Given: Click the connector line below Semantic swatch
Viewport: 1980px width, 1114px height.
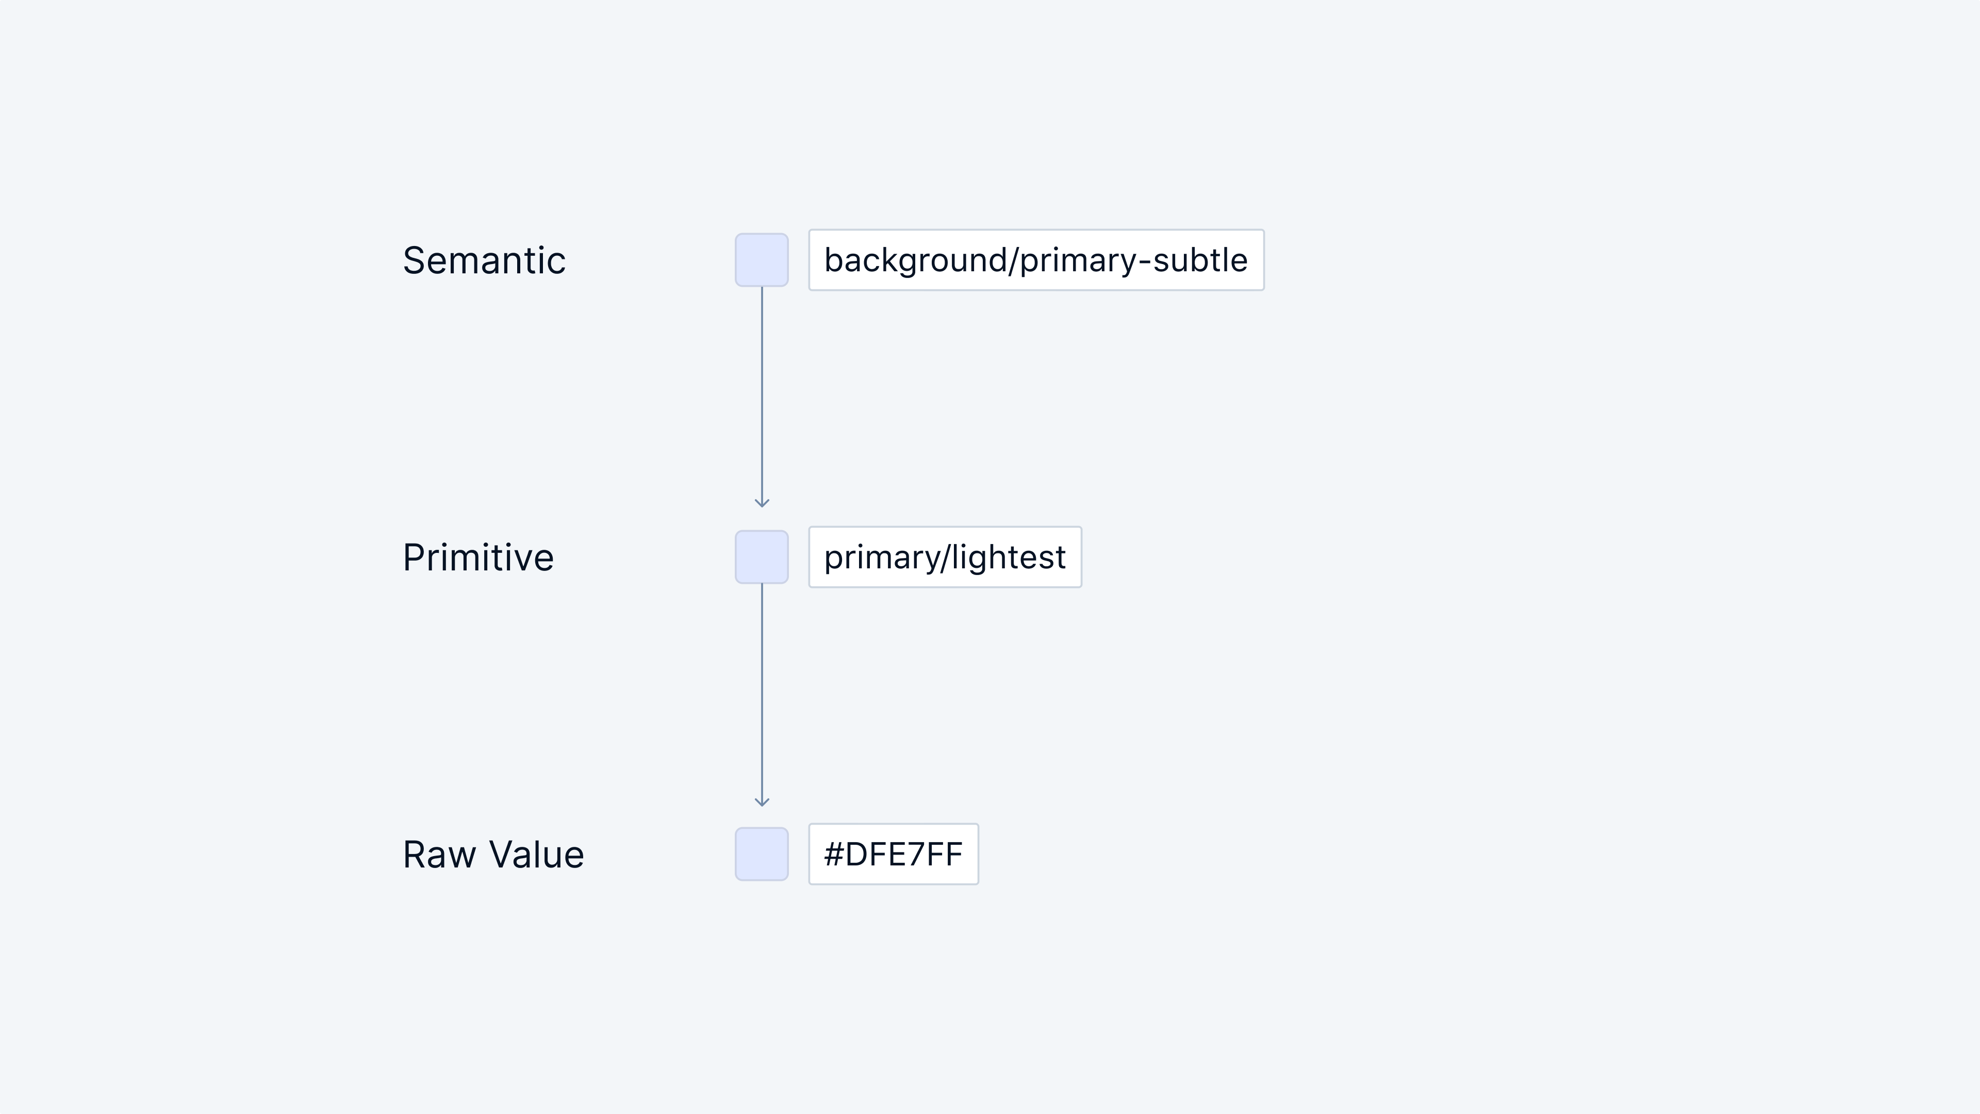Looking at the screenshot, I should click(762, 392).
